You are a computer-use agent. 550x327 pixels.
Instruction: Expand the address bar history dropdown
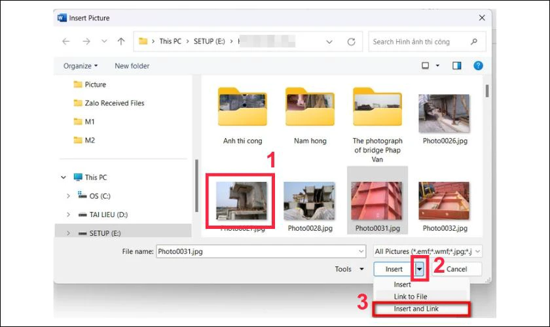click(x=329, y=42)
